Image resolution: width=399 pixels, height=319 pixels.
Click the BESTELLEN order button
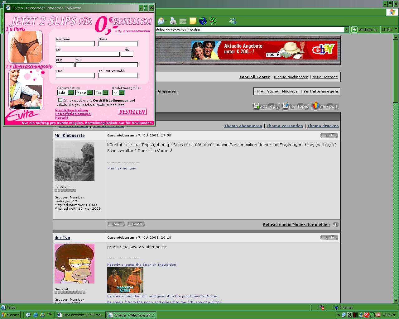tap(132, 112)
